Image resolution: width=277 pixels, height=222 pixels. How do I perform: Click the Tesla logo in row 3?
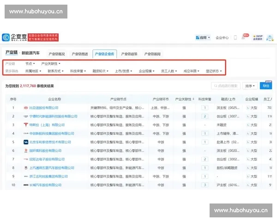coord(26,125)
